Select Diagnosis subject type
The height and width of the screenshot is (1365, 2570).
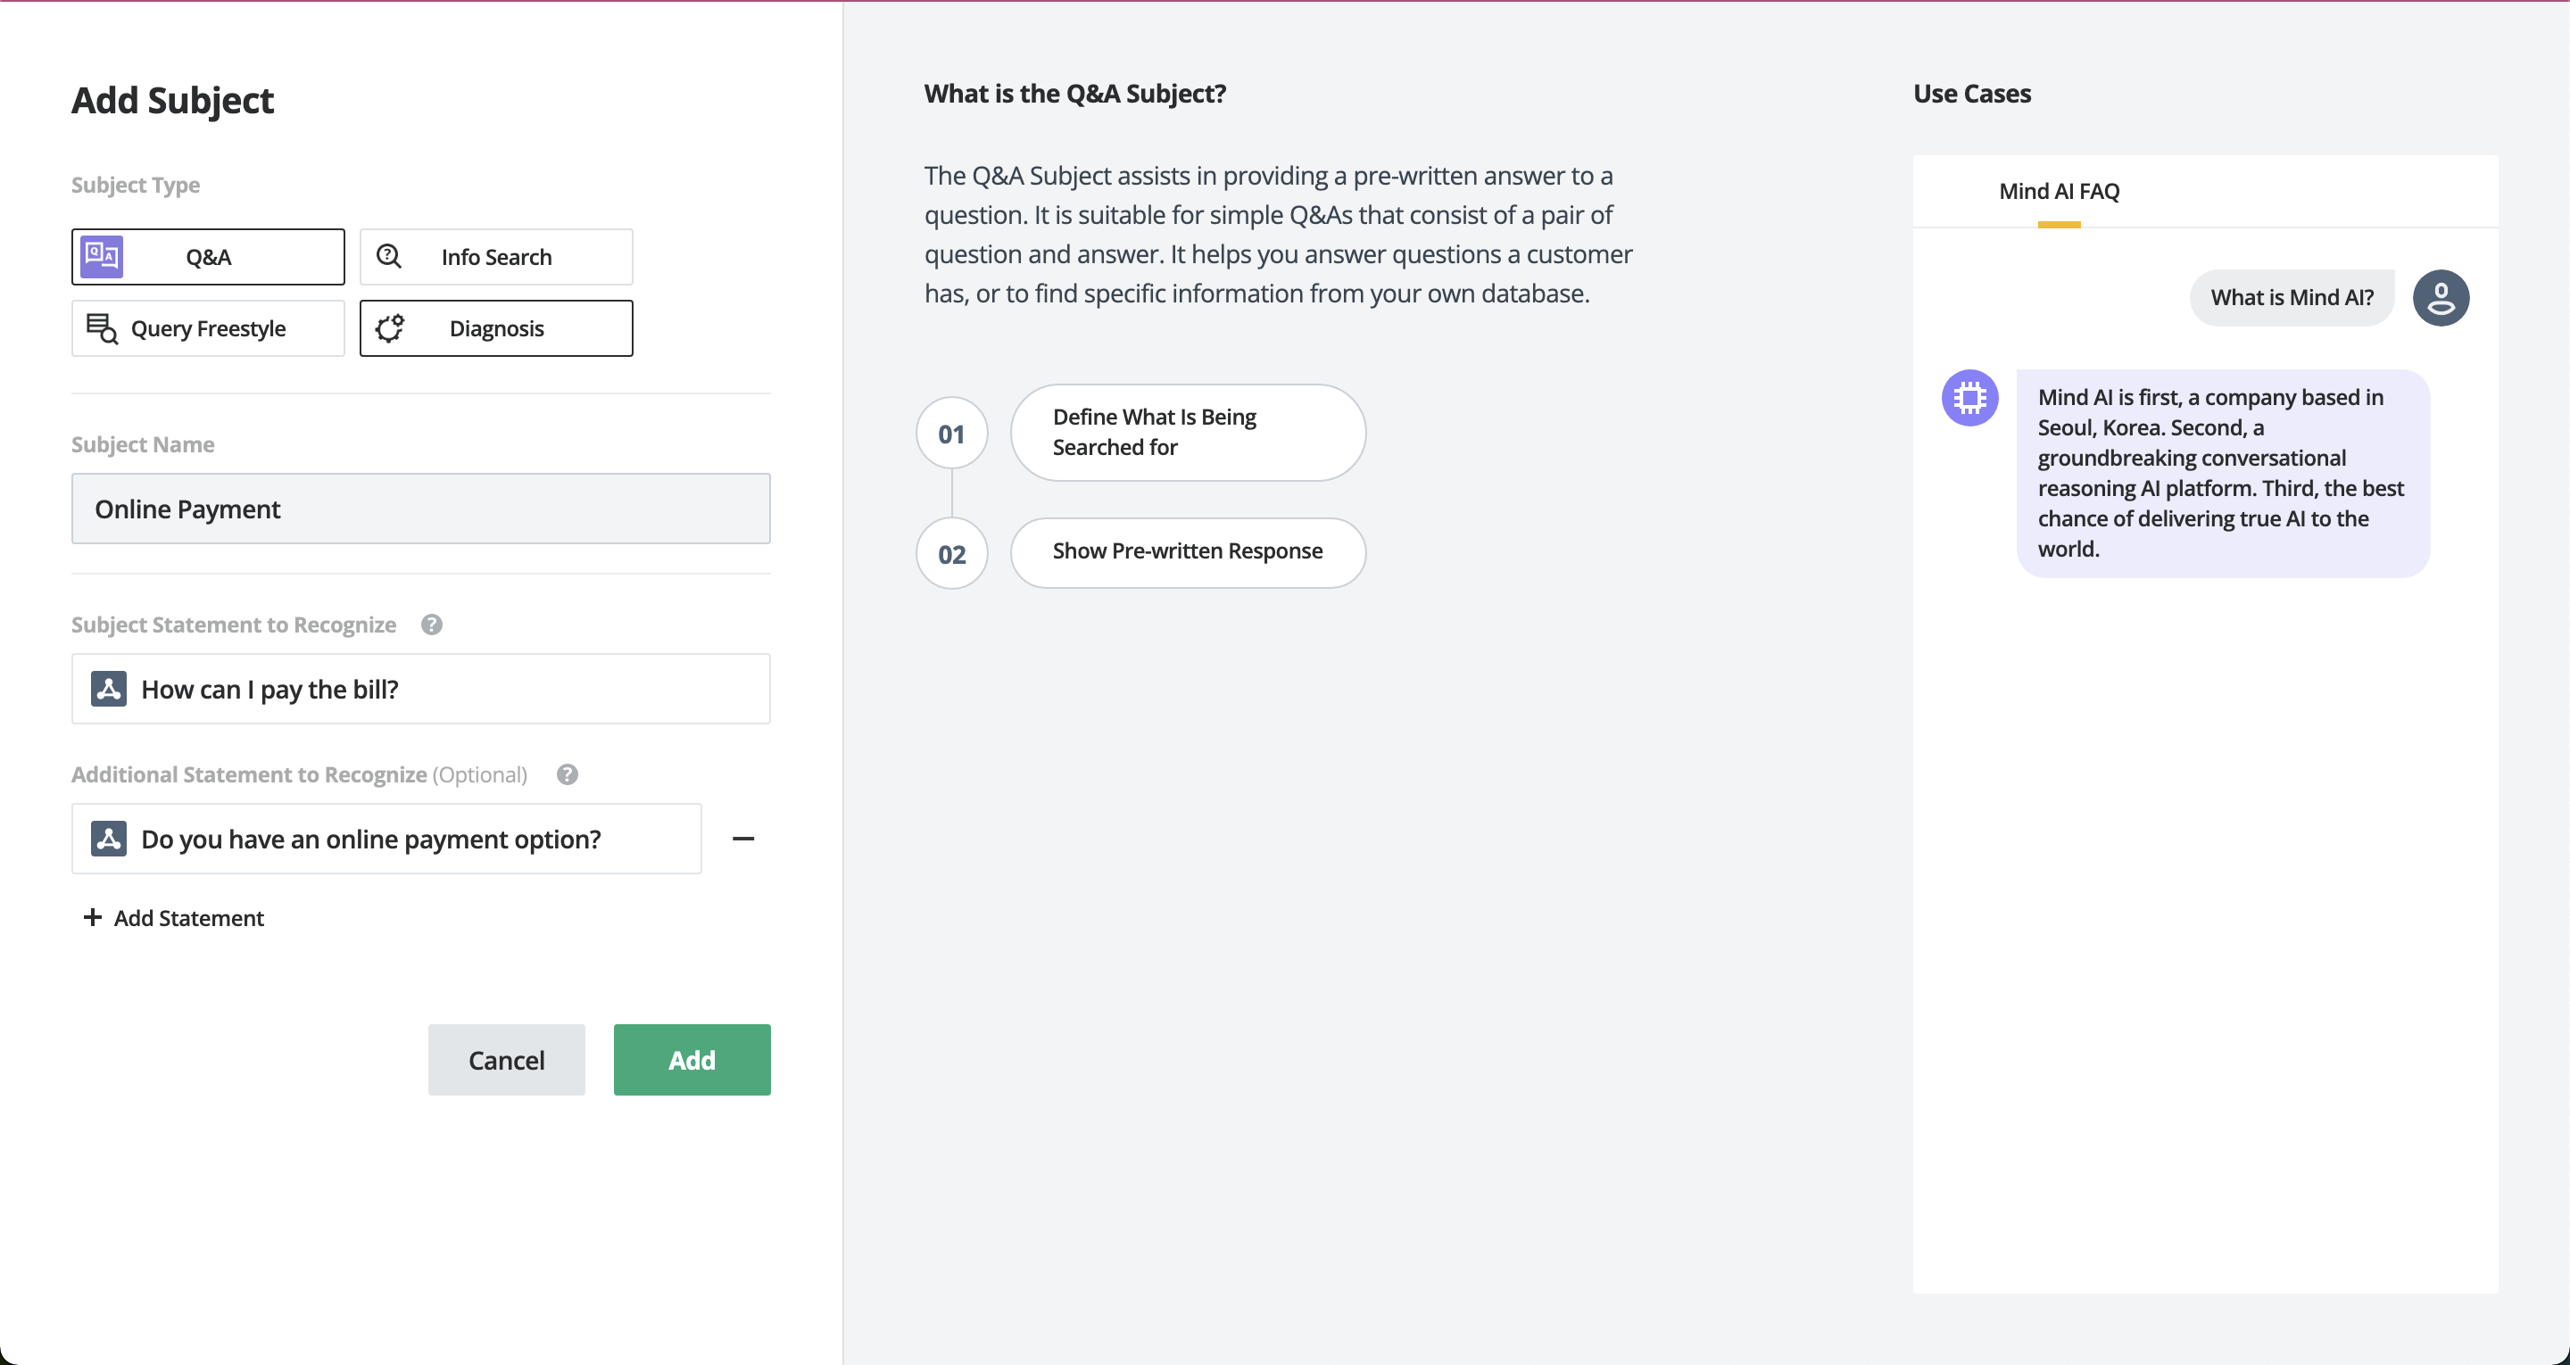[x=496, y=329]
